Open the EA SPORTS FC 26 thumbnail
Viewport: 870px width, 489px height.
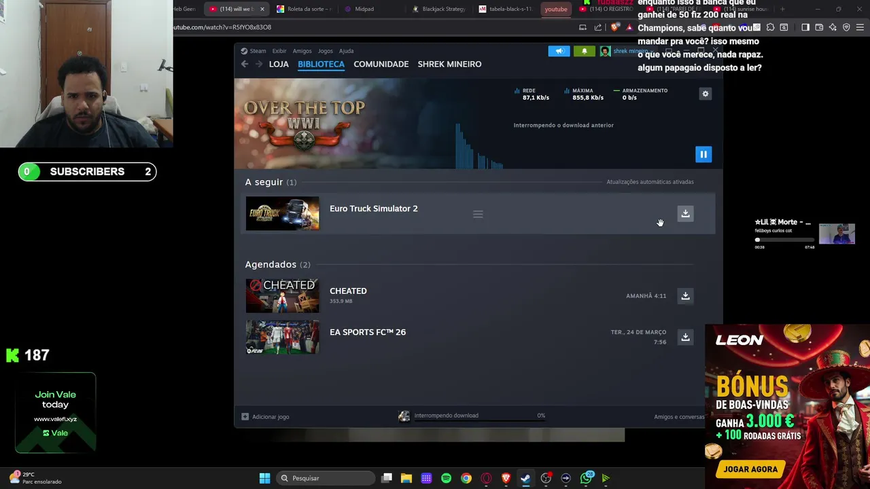[282, 337]
